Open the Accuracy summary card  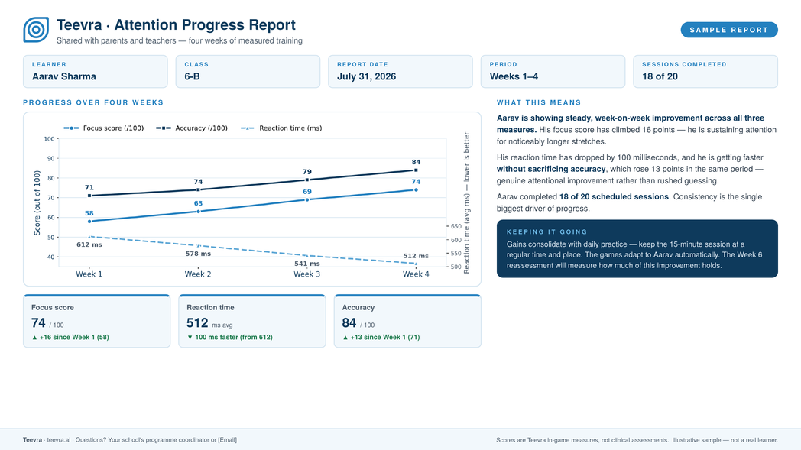point(407,321)
